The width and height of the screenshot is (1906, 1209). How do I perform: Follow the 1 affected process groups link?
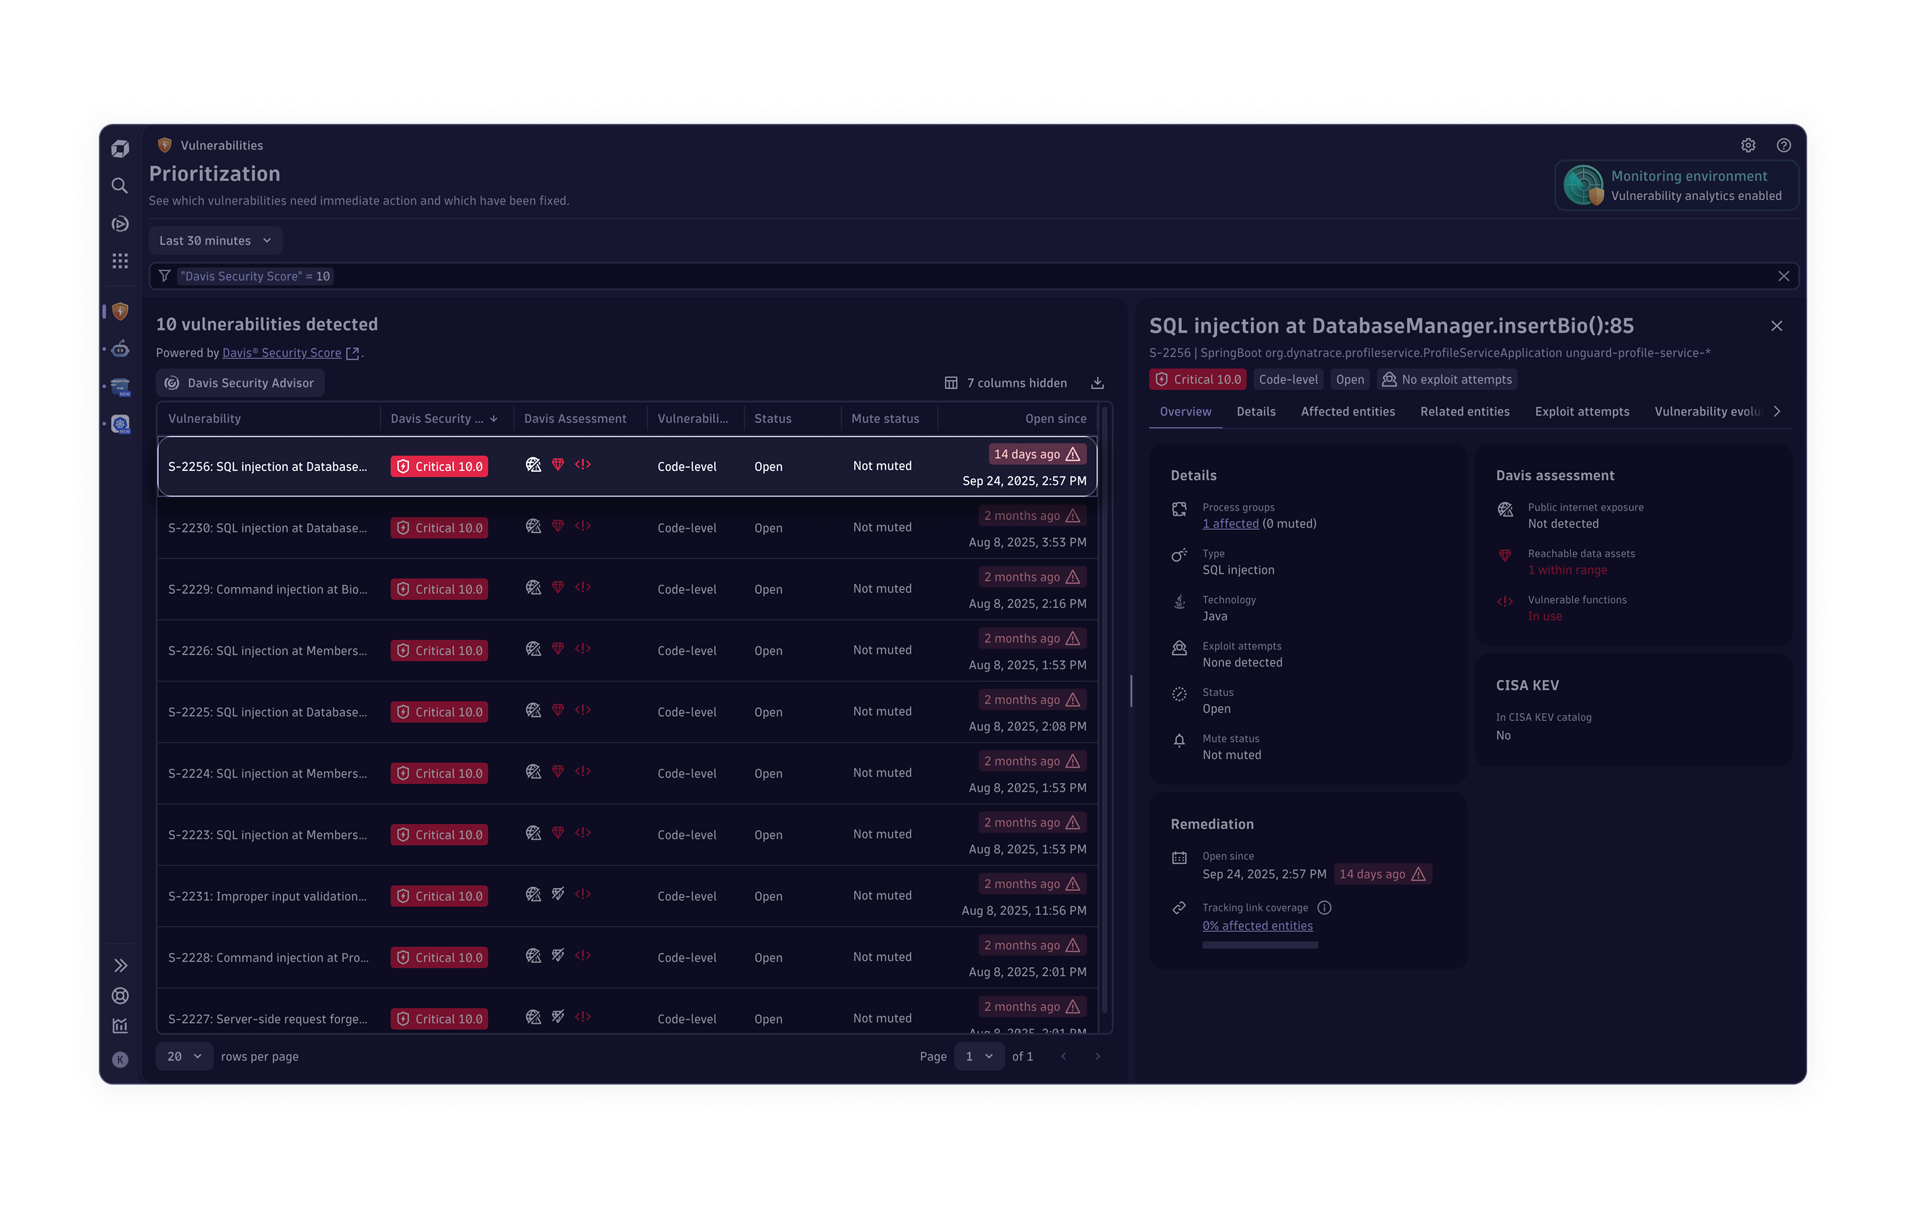pos(1230,524)
